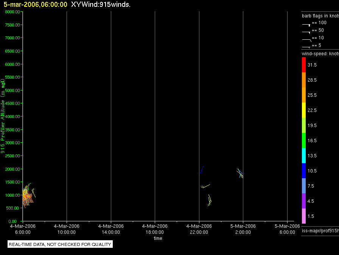Viewport: 339px width, 255px height.
Task: Click the 10 knot barb flag icon
Action: (x=306, y=40)
